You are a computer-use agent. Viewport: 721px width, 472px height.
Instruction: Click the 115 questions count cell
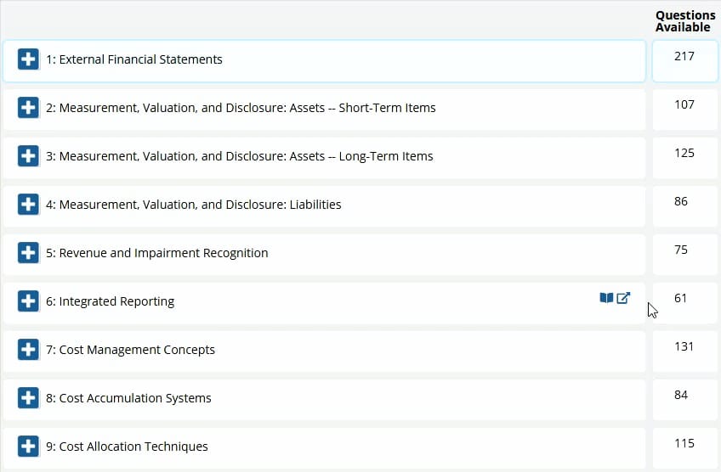[x=684, y=444]
